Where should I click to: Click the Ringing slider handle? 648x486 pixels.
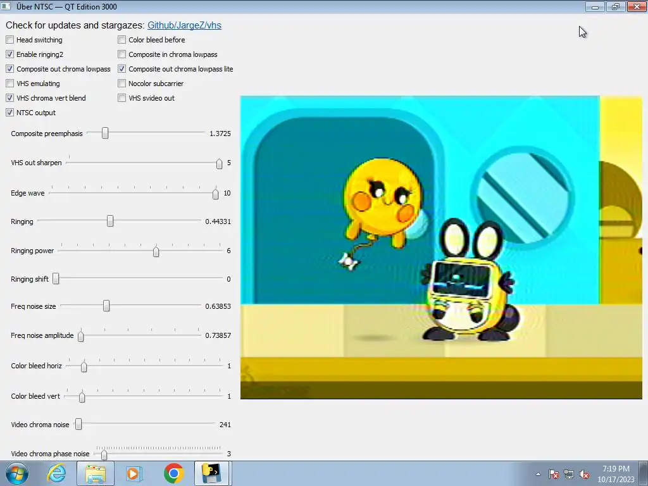click(x=110, y=221)
